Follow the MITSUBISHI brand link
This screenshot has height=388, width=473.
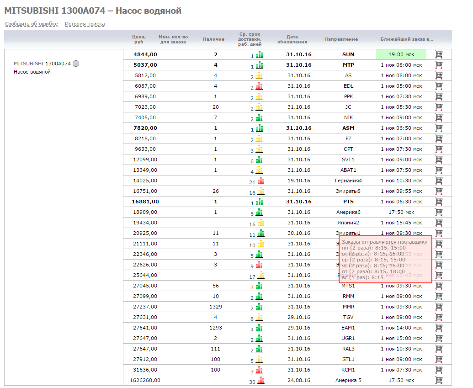pos(28,64)
